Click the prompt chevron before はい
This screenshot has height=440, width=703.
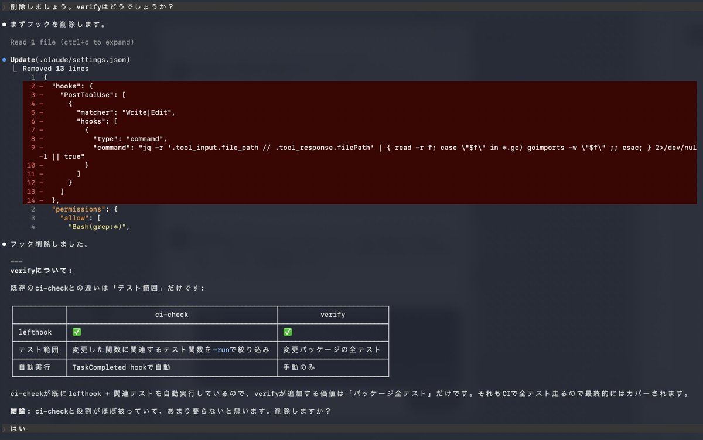4,429
